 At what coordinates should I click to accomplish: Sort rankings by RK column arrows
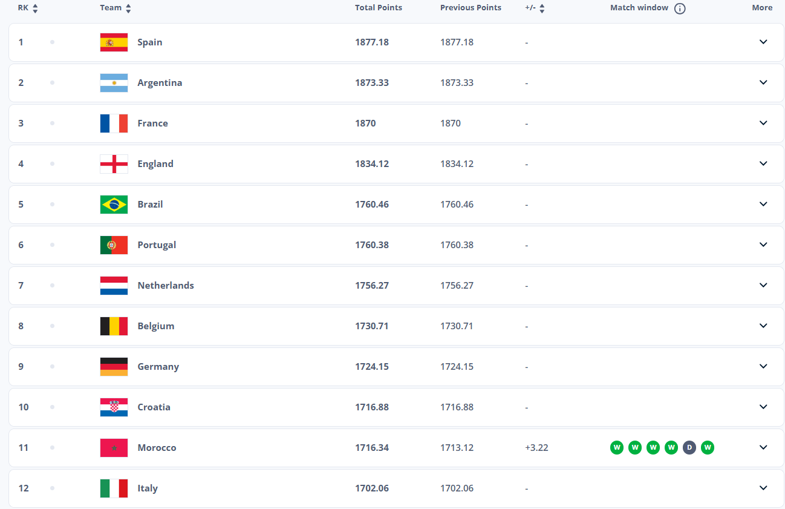pos(35,8)
